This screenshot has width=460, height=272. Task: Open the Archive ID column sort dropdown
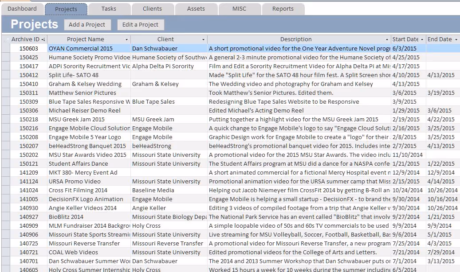point(43,39)
